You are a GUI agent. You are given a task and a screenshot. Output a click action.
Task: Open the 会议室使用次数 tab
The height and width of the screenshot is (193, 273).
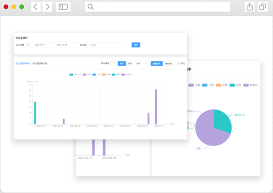(x=40, y=64)
